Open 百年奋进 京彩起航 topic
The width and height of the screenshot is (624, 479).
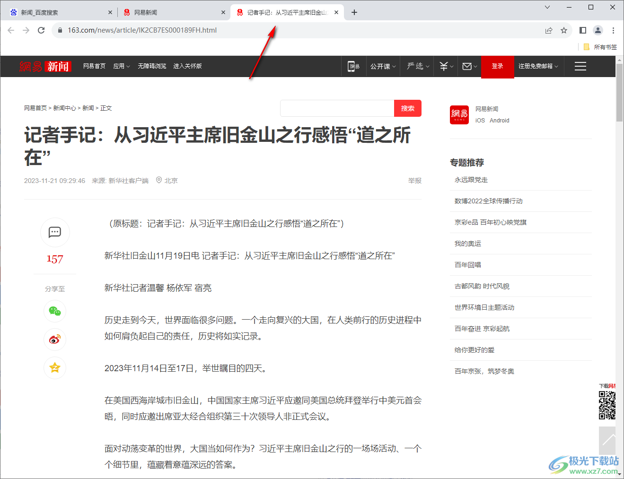[x=482, y=329]
